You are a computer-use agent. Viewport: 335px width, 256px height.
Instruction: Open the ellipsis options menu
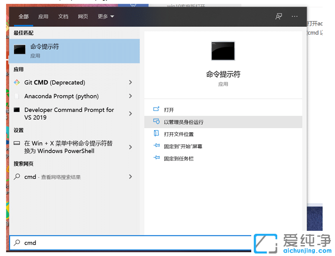(x=294, y=16)
